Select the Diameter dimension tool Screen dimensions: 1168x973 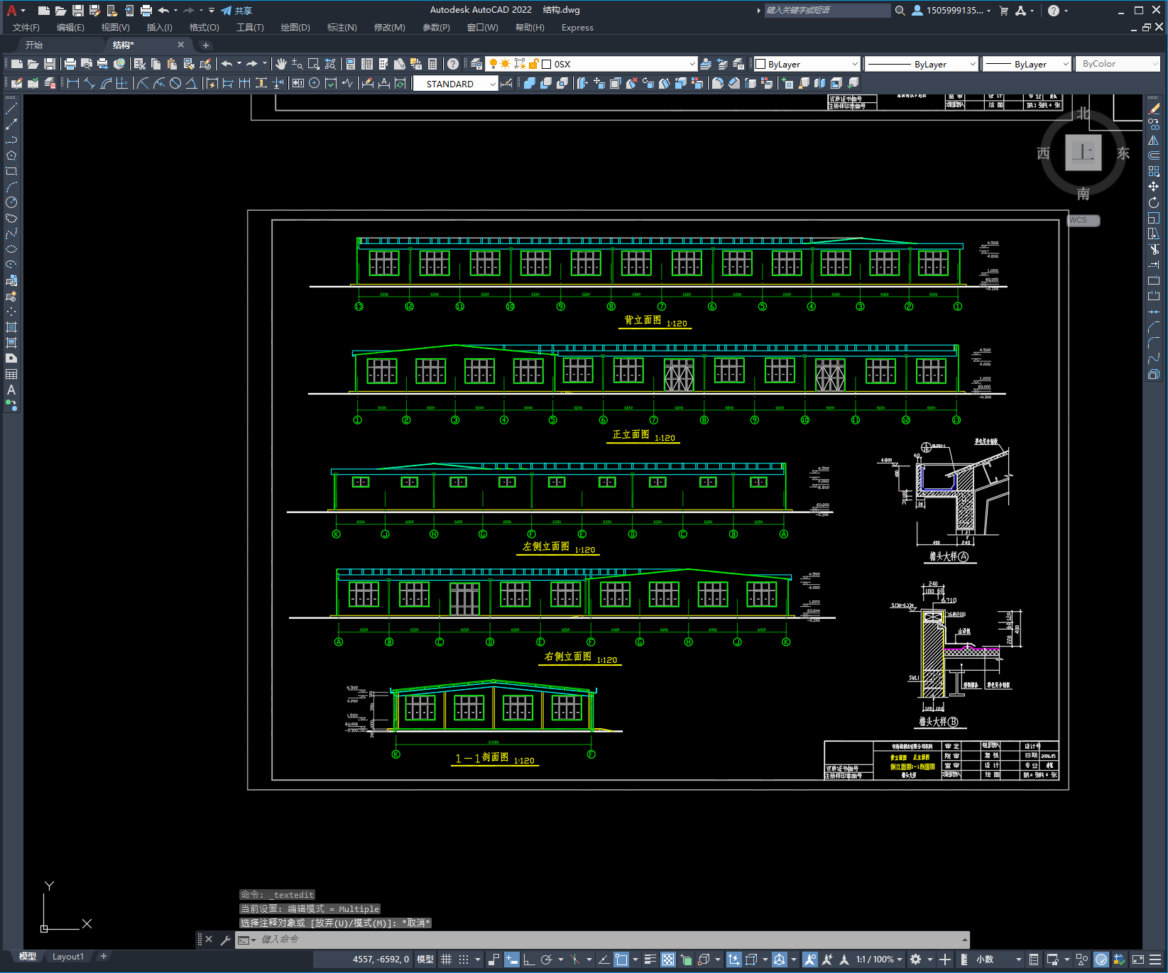(x=175, y=83)
